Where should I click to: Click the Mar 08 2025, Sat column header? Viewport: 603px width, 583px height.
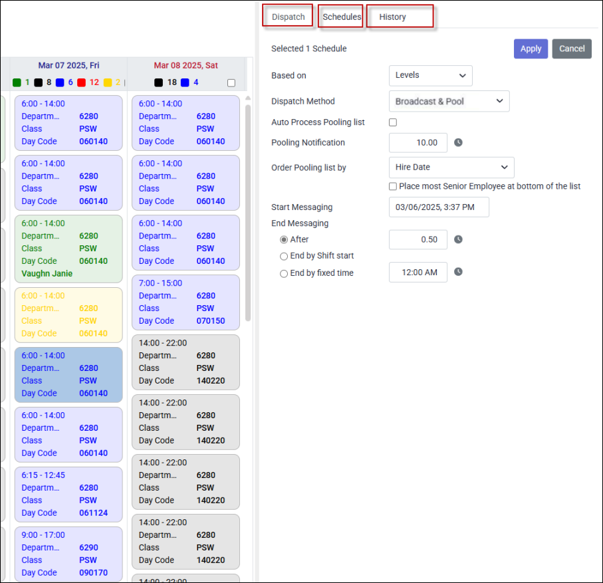pos(185,65)
